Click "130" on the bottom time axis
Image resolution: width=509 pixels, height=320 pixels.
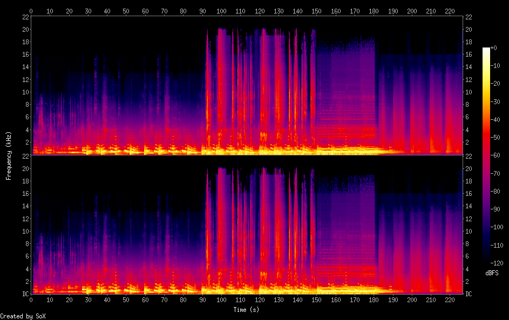[279, 300]
